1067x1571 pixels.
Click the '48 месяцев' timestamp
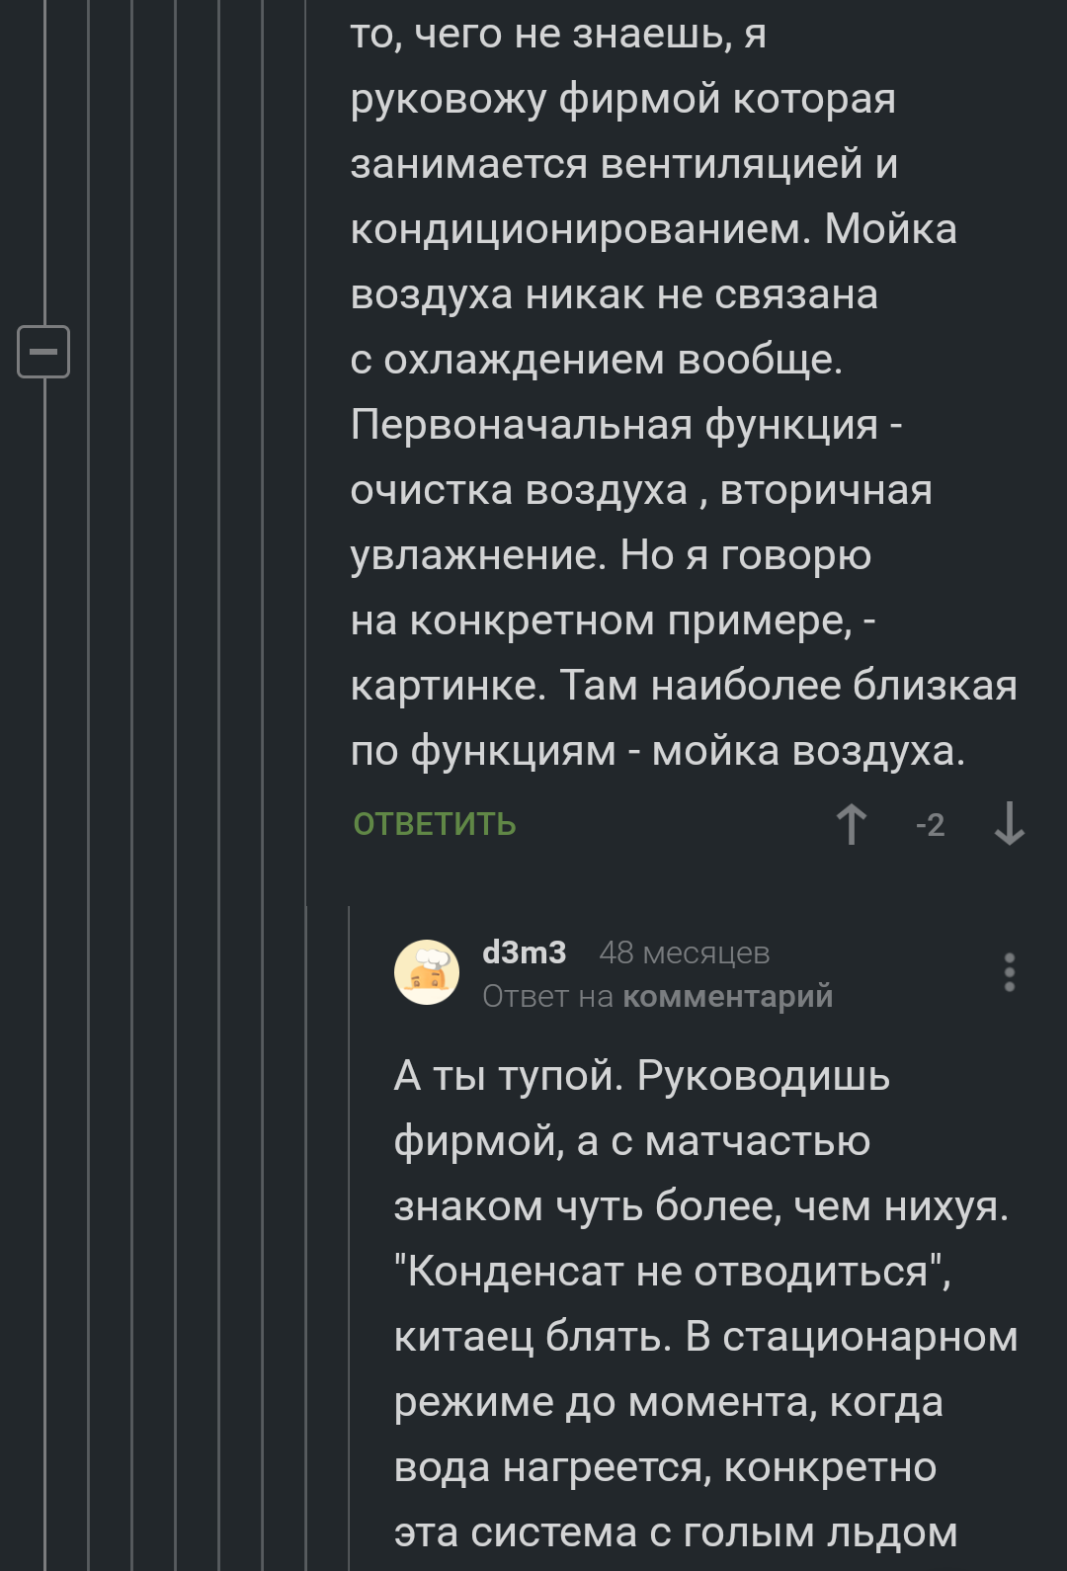pos(684,952)
